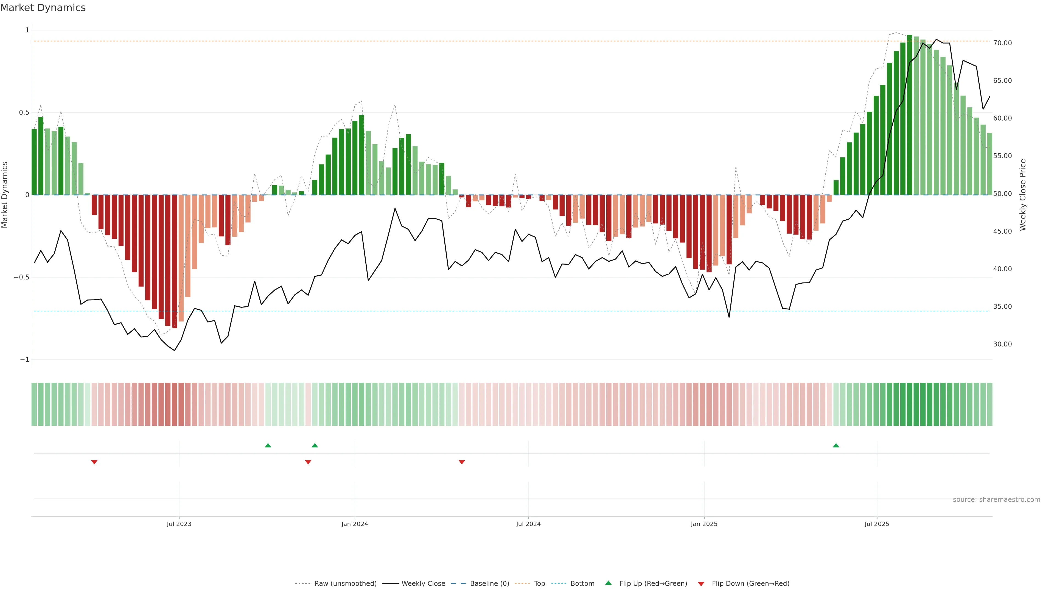Click the Jul 2025 x-axis label

877,524
